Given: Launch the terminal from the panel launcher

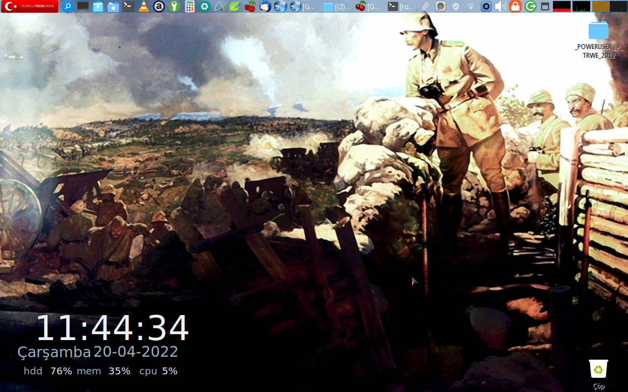Looking at the screenshot, I should pos(129,6).
